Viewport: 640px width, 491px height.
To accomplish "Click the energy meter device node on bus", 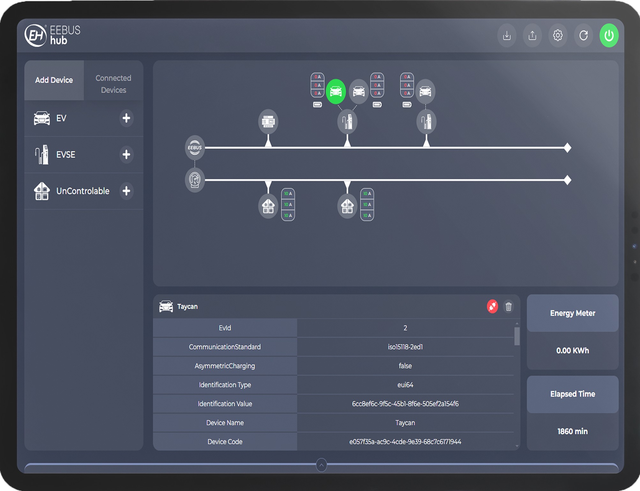I will point(268,121).
